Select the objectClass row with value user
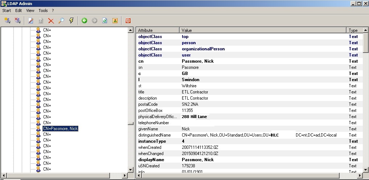The height and width of the screenshot is (180, 369). [x=250, y=55]
